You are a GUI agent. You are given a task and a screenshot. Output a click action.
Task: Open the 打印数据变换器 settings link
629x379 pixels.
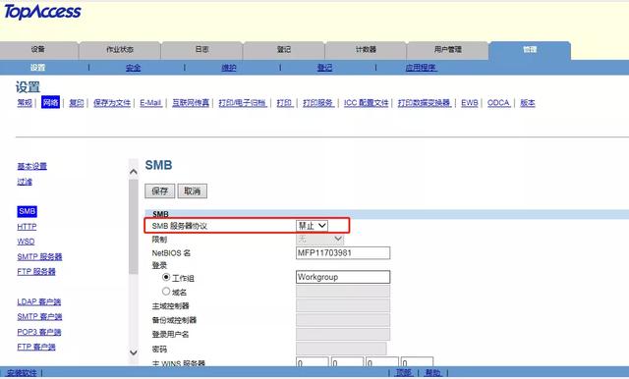click(x=424, y=103)
